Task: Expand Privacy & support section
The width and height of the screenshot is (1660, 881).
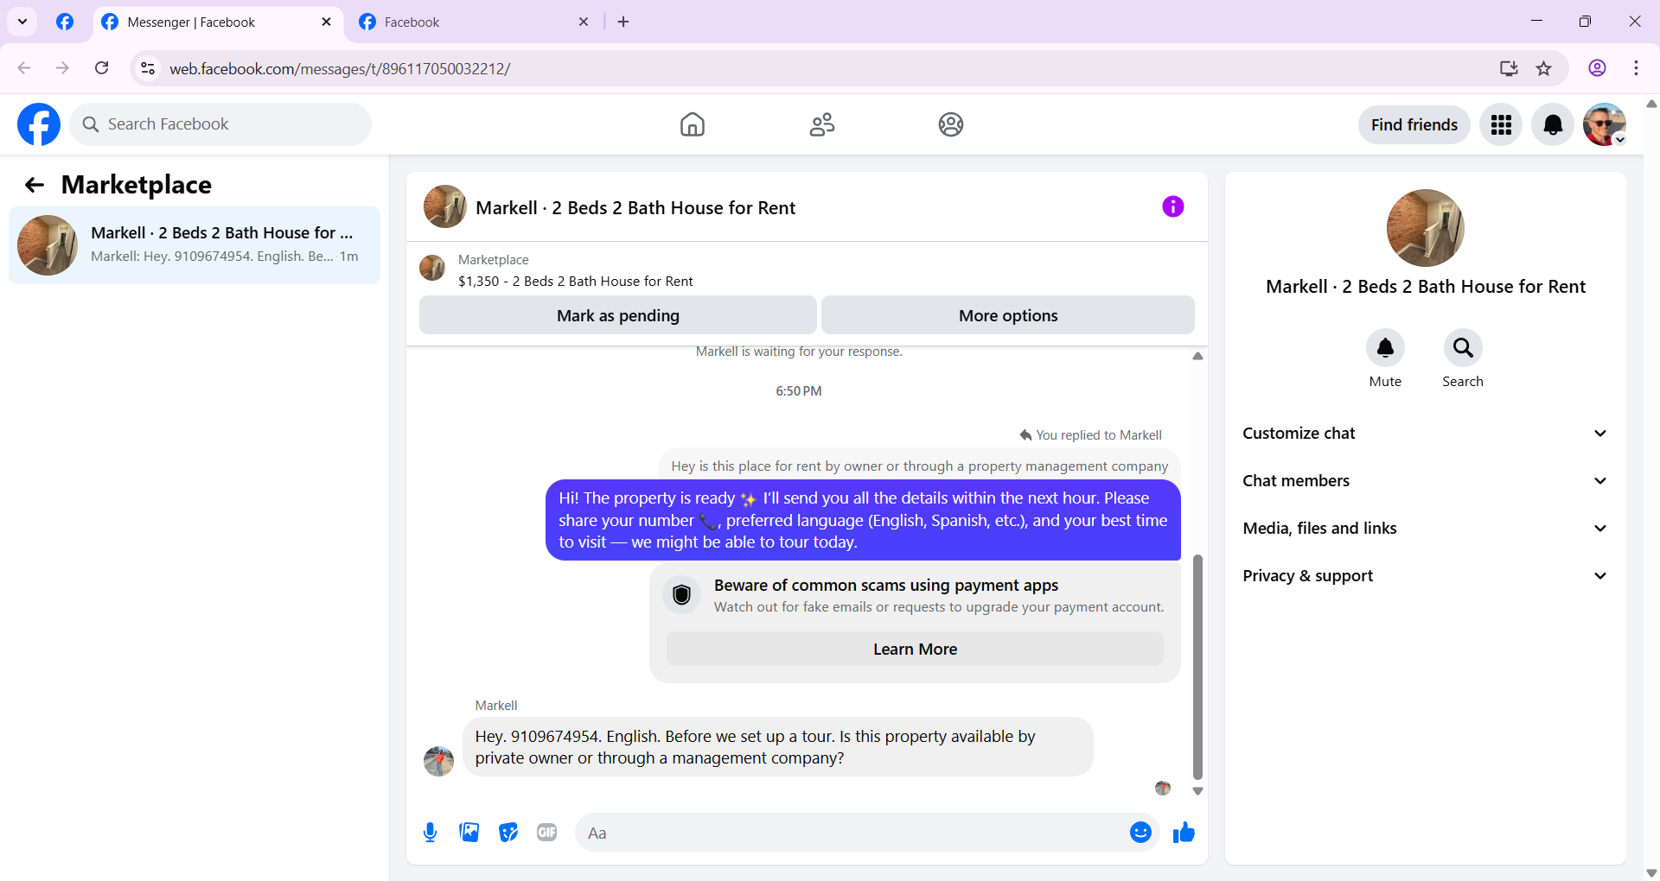Action: 1425,576
